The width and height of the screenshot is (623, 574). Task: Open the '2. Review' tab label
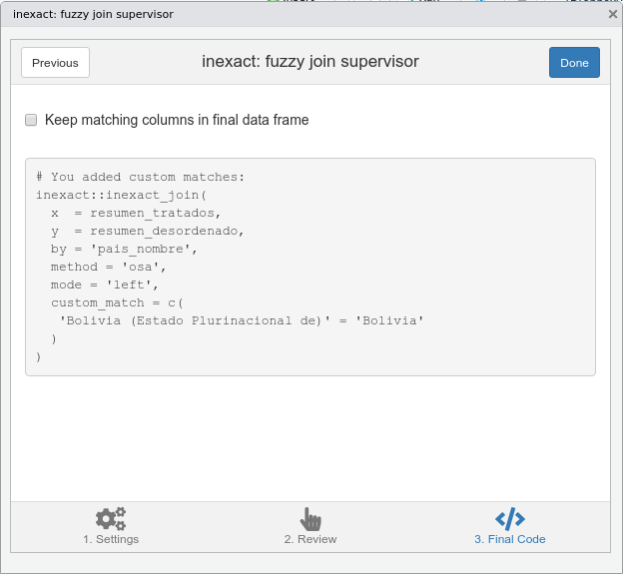(x=311, y=539)
